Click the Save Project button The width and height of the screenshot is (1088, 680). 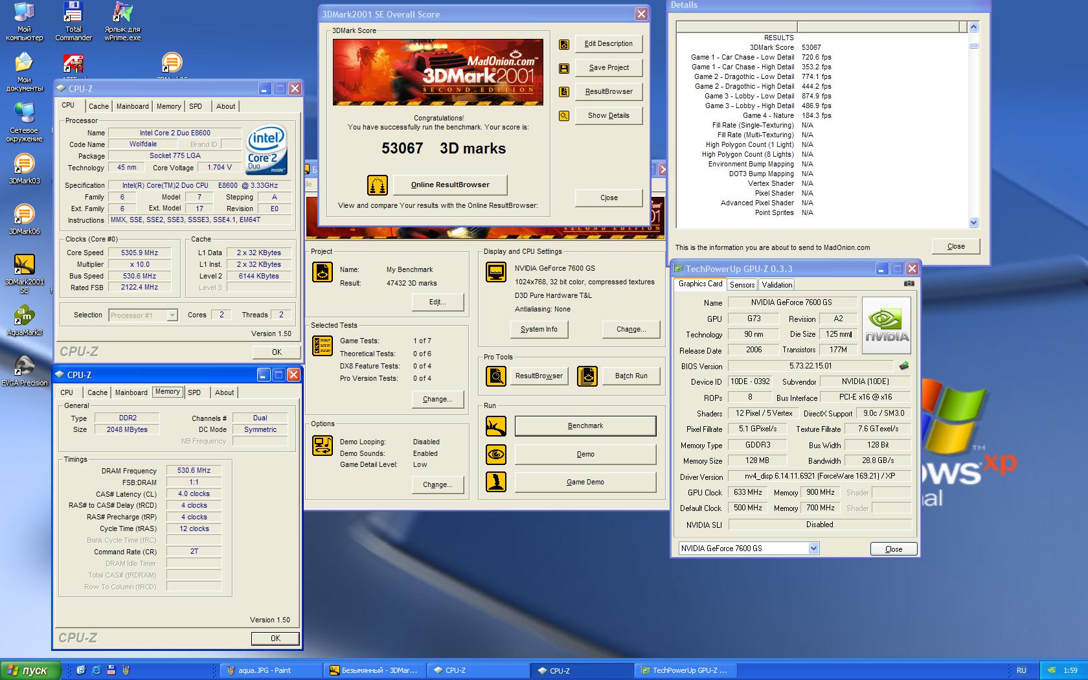(x=609, y=68)
